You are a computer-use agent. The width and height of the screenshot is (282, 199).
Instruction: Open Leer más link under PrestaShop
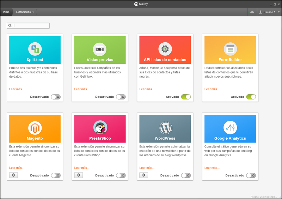pos(82,168)
